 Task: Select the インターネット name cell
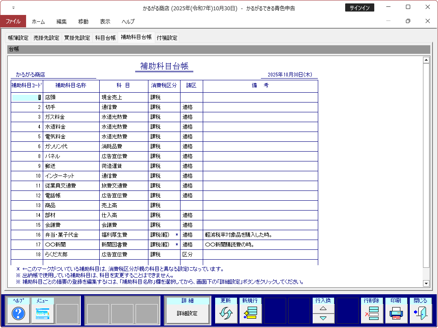[x=71, y=176]
